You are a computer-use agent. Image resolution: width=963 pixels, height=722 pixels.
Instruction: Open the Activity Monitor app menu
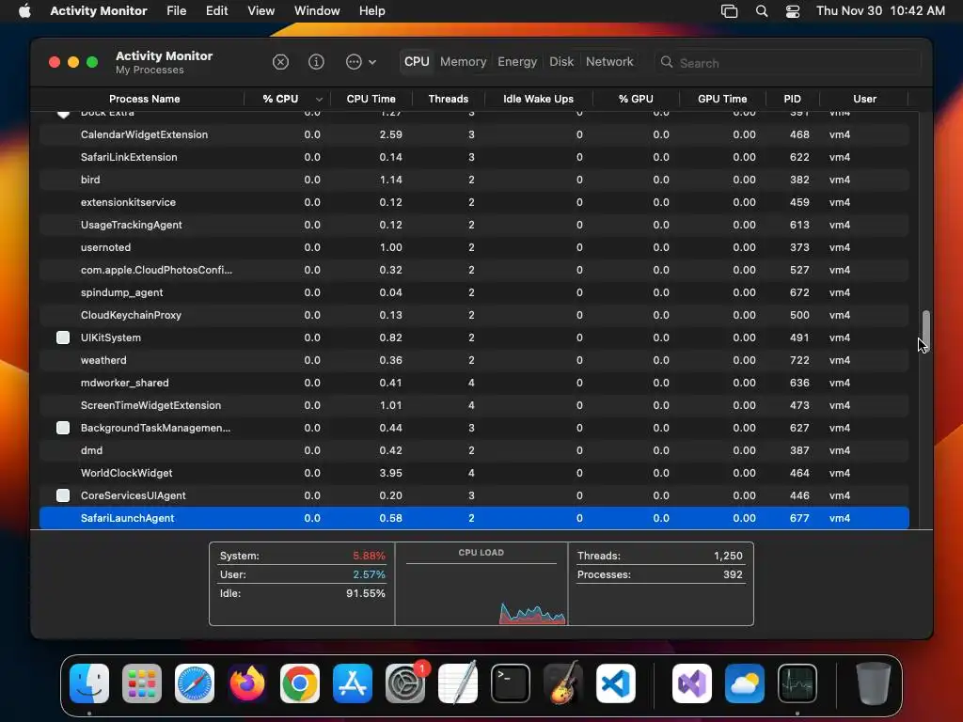[x=98, y=11]
